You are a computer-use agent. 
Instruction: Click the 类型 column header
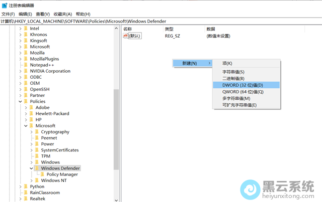[x=169, y=29]
